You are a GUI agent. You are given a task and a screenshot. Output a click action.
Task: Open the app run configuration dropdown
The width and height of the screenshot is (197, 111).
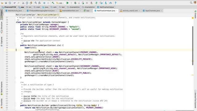[60, 3]
